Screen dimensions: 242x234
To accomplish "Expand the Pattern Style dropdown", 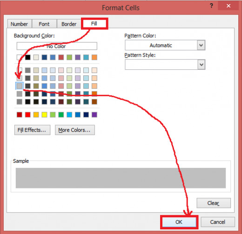I will pyautogui.click(x=202, y=65).
